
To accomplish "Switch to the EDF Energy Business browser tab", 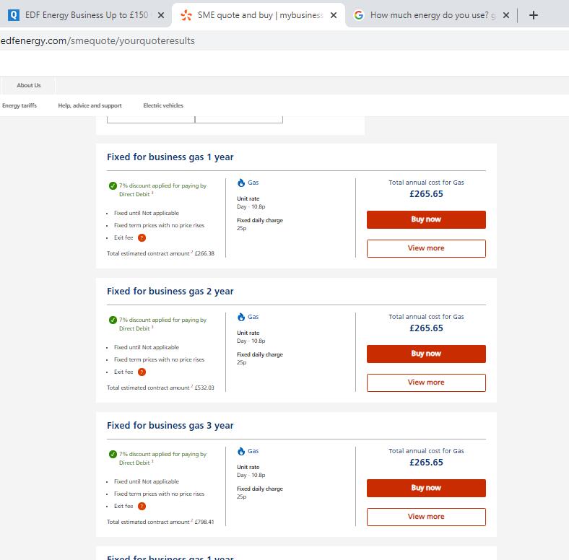I will coord(86,15).
